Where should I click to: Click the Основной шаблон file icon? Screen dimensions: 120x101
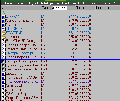coord(3,21)
